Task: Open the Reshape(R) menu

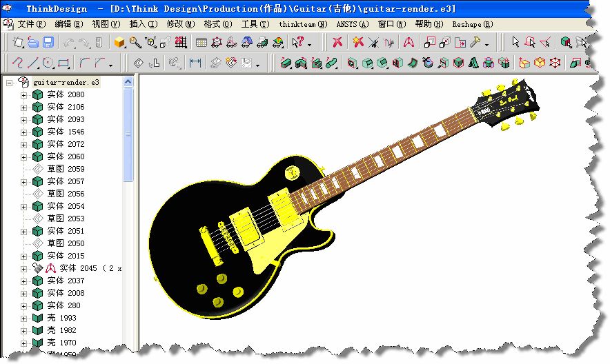Action: pos(473,24)
